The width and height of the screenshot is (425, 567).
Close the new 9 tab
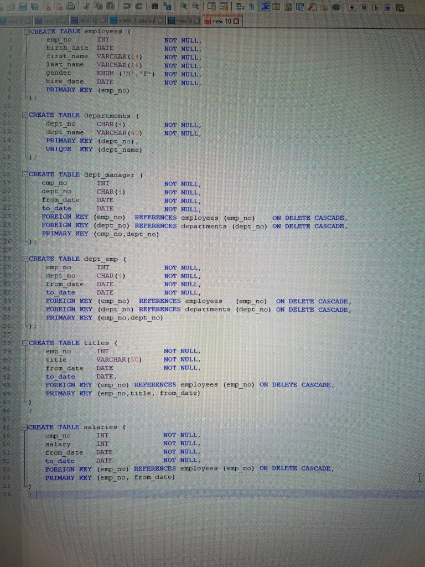pos(197,21)
